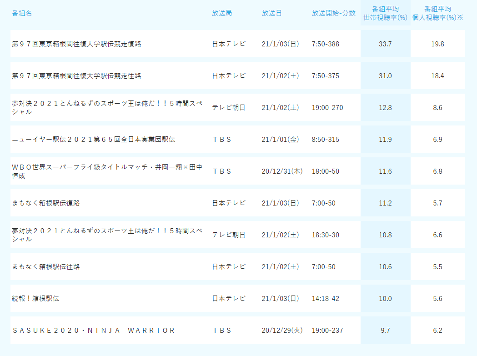Click the 放送局 column header

point(222,13)
